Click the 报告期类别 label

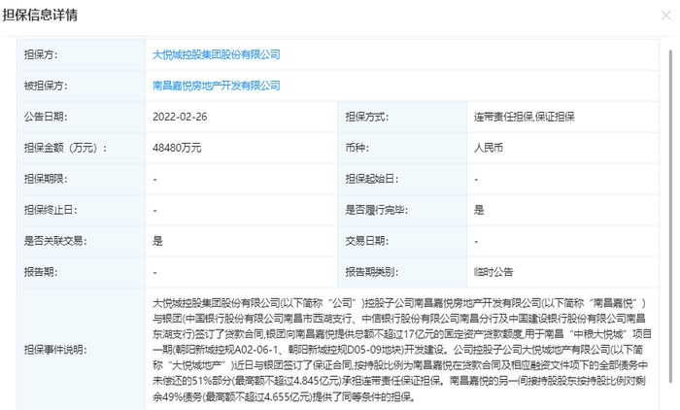[x=372, y=272]
